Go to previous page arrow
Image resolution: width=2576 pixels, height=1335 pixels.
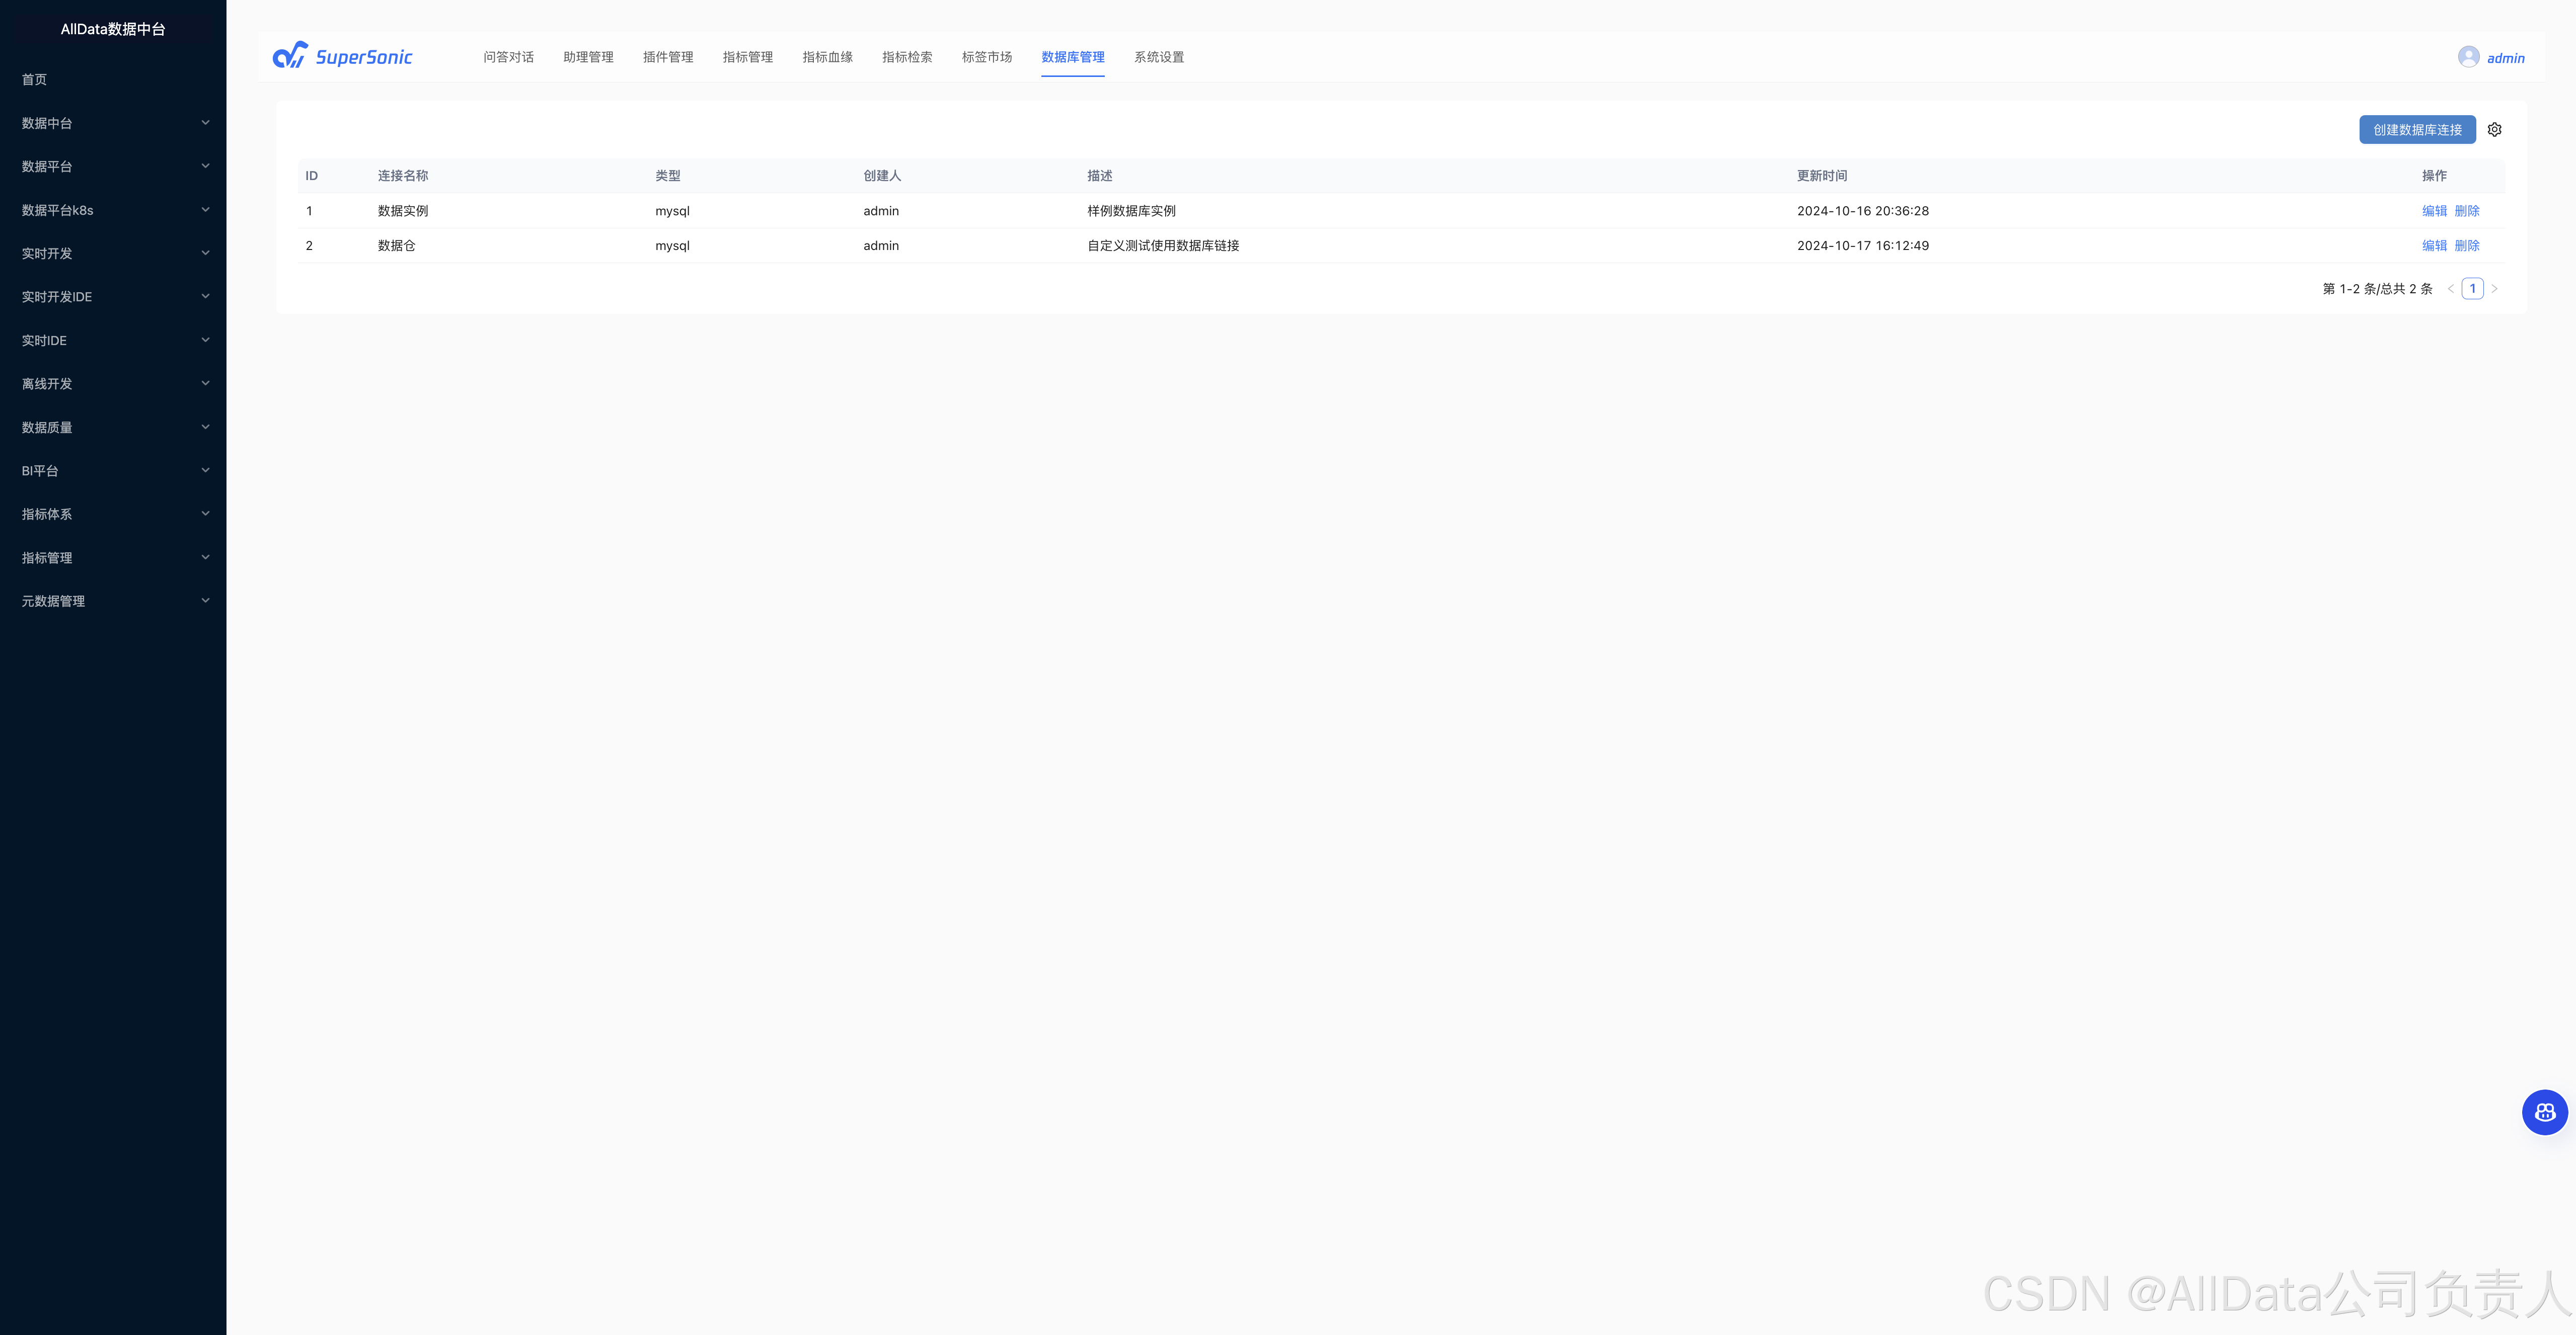pyautogui.click(x=2450, y=289)
